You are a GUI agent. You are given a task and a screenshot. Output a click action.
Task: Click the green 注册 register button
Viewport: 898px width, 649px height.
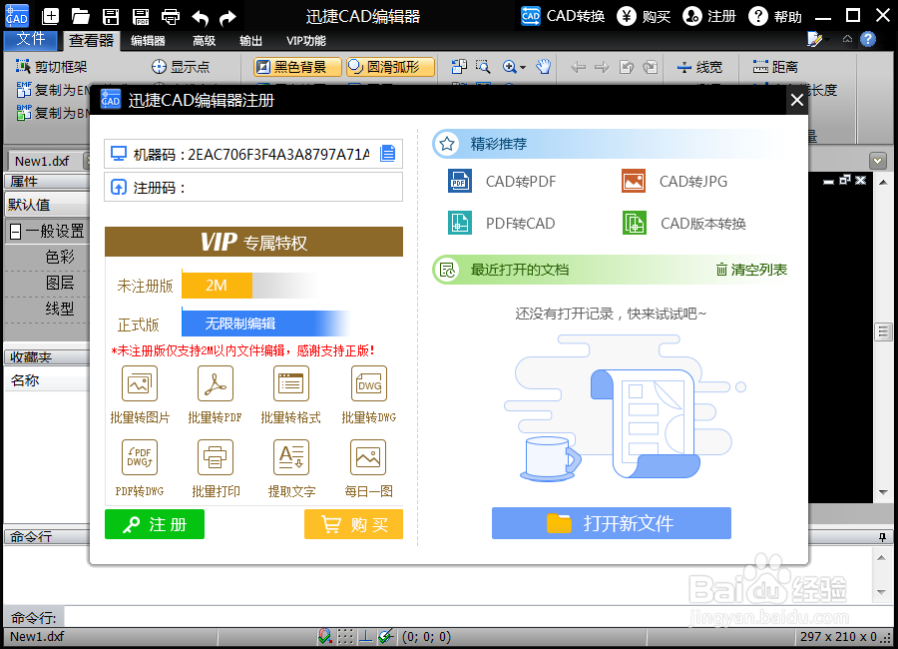pos(154,523)
